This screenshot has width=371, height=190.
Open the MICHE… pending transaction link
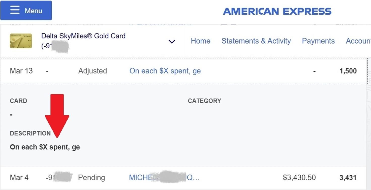coord(164,177)
